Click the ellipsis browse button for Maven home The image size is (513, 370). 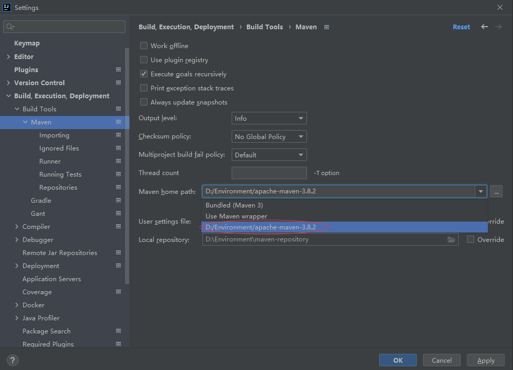click(x=496, y=192)
